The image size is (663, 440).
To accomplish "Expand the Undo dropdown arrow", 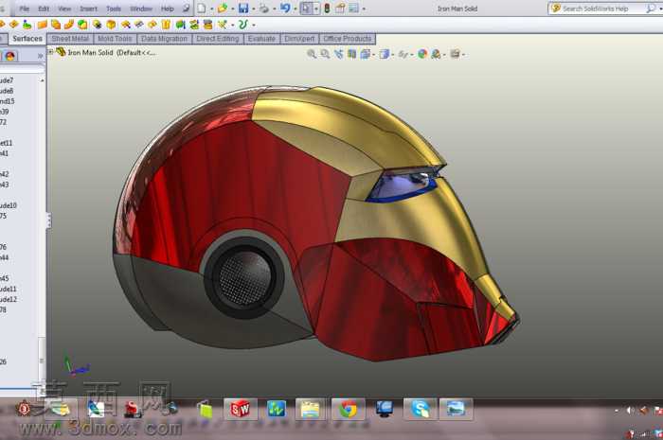I will 295,9.
